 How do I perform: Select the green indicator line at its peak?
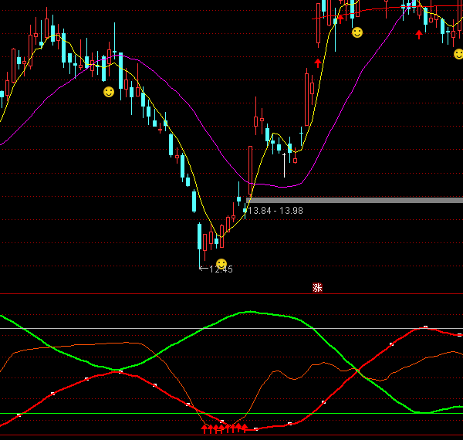[x=248, y=312]
